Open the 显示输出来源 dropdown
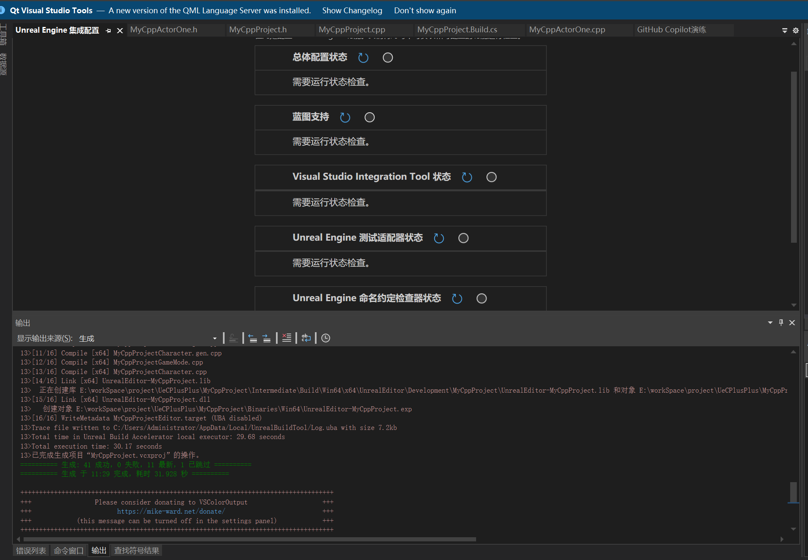This screenshot has width=808, height=560. [x=215, y=338]
